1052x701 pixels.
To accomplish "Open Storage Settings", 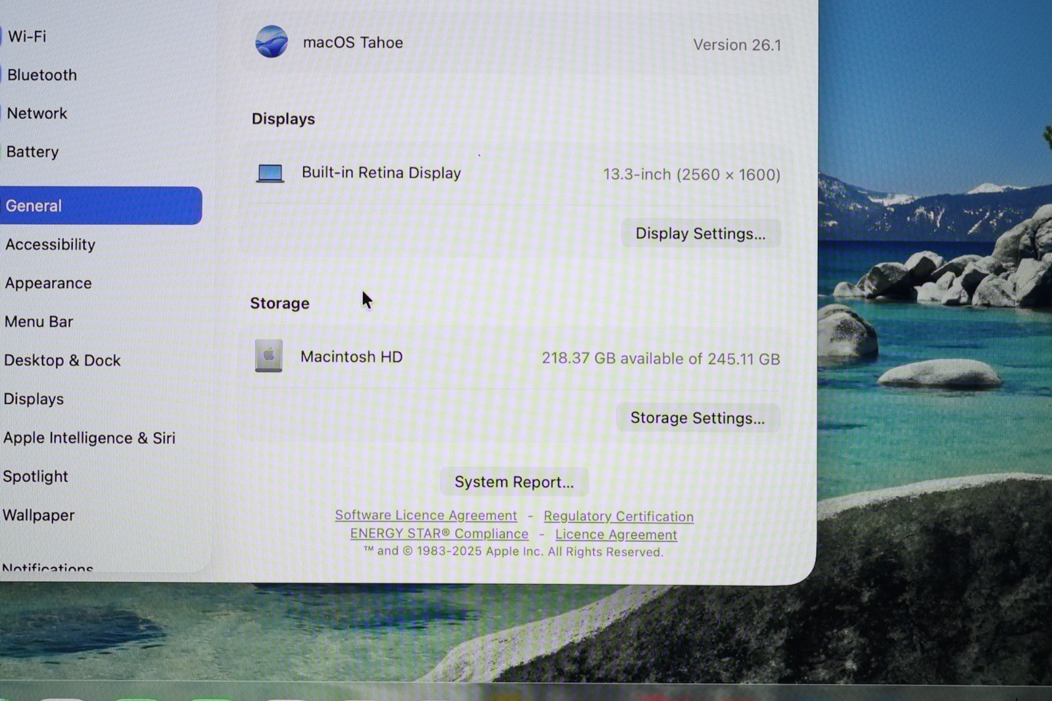I will [697, 418].
